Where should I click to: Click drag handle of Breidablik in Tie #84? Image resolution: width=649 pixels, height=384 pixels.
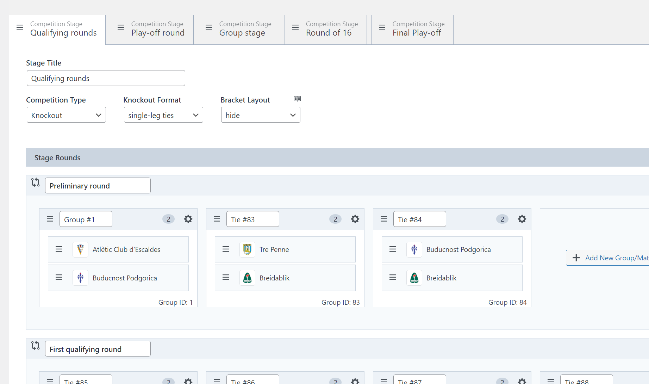click(x=393, y=278)
